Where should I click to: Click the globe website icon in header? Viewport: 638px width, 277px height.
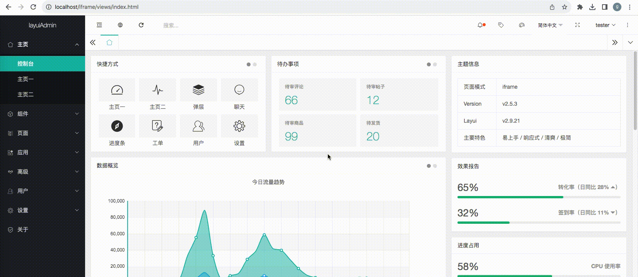[120, 25]
